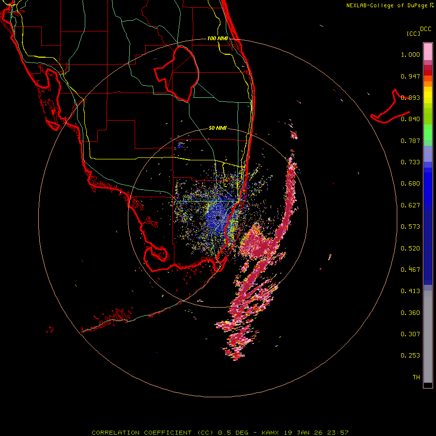Select the 0.360 scale value
Screen dimensions: 436x436
(410, 313)
